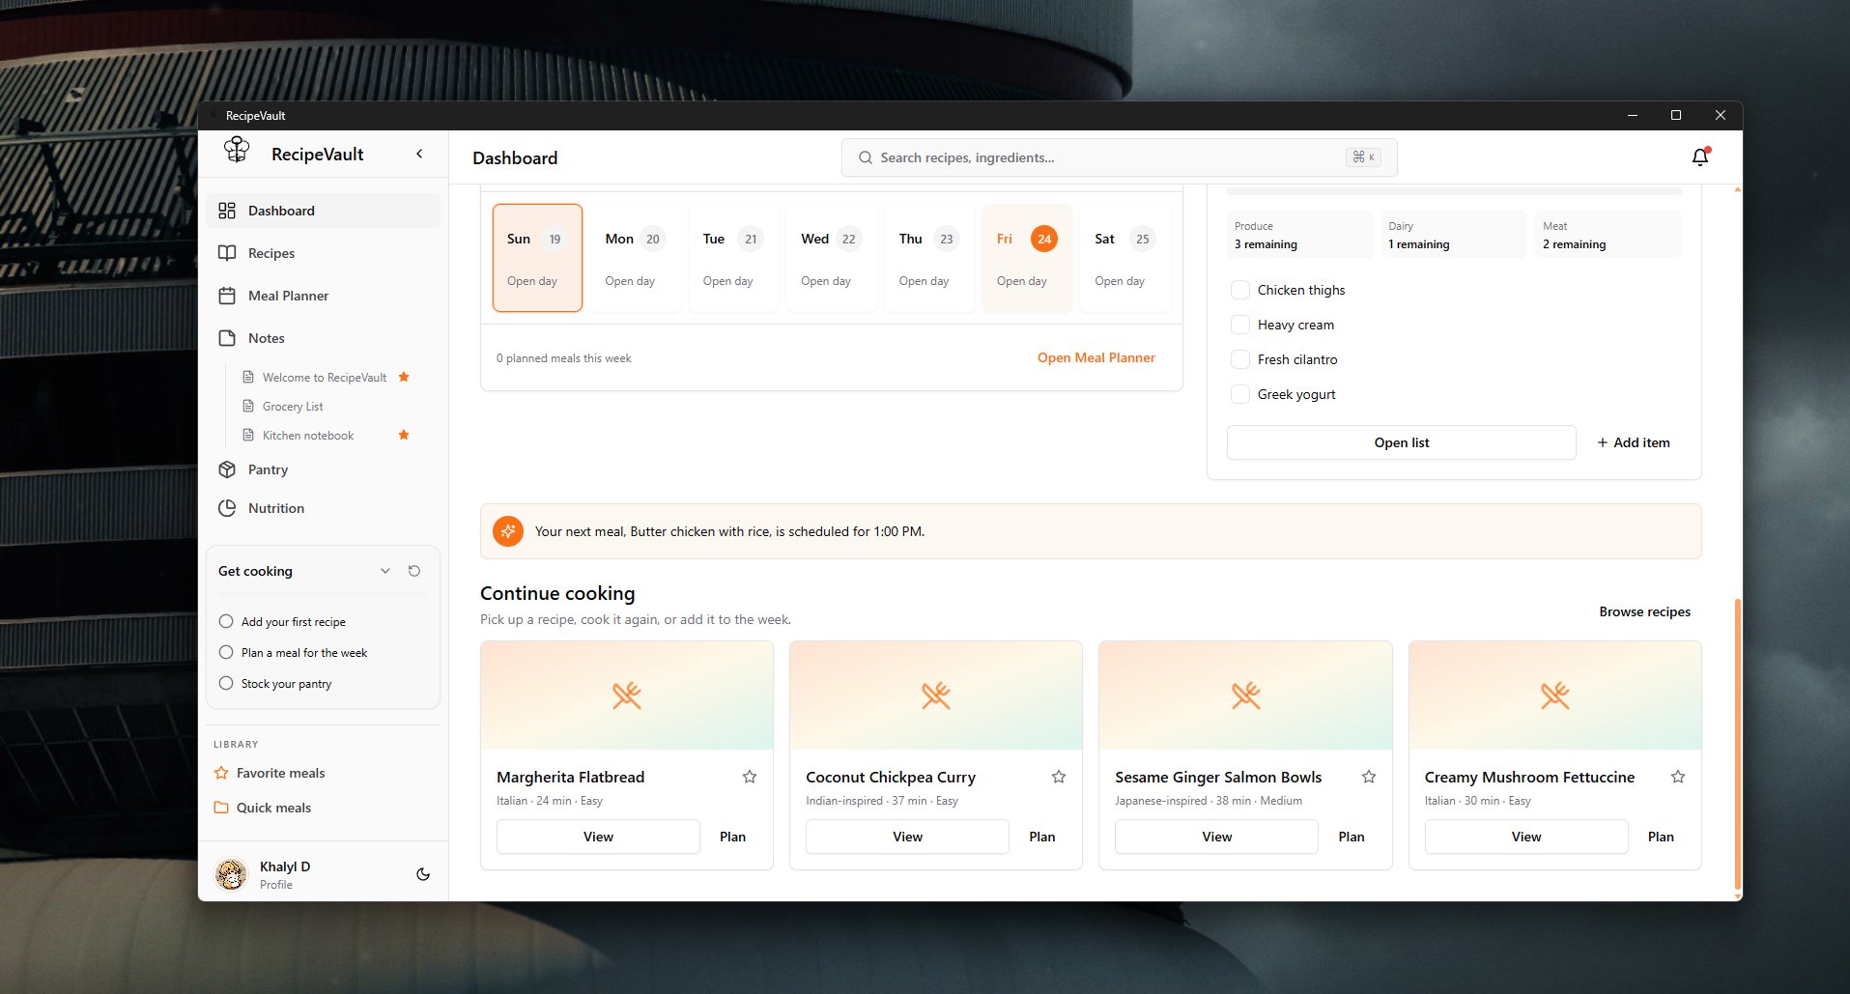Select Sun 19 day card
This screenshot has width=1850, height=994.
point(537,258)
